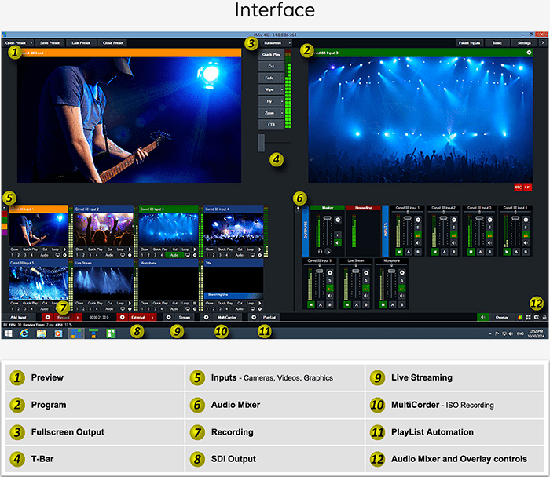Click the REC indicator under Program
550x477 pixels.
519,187
